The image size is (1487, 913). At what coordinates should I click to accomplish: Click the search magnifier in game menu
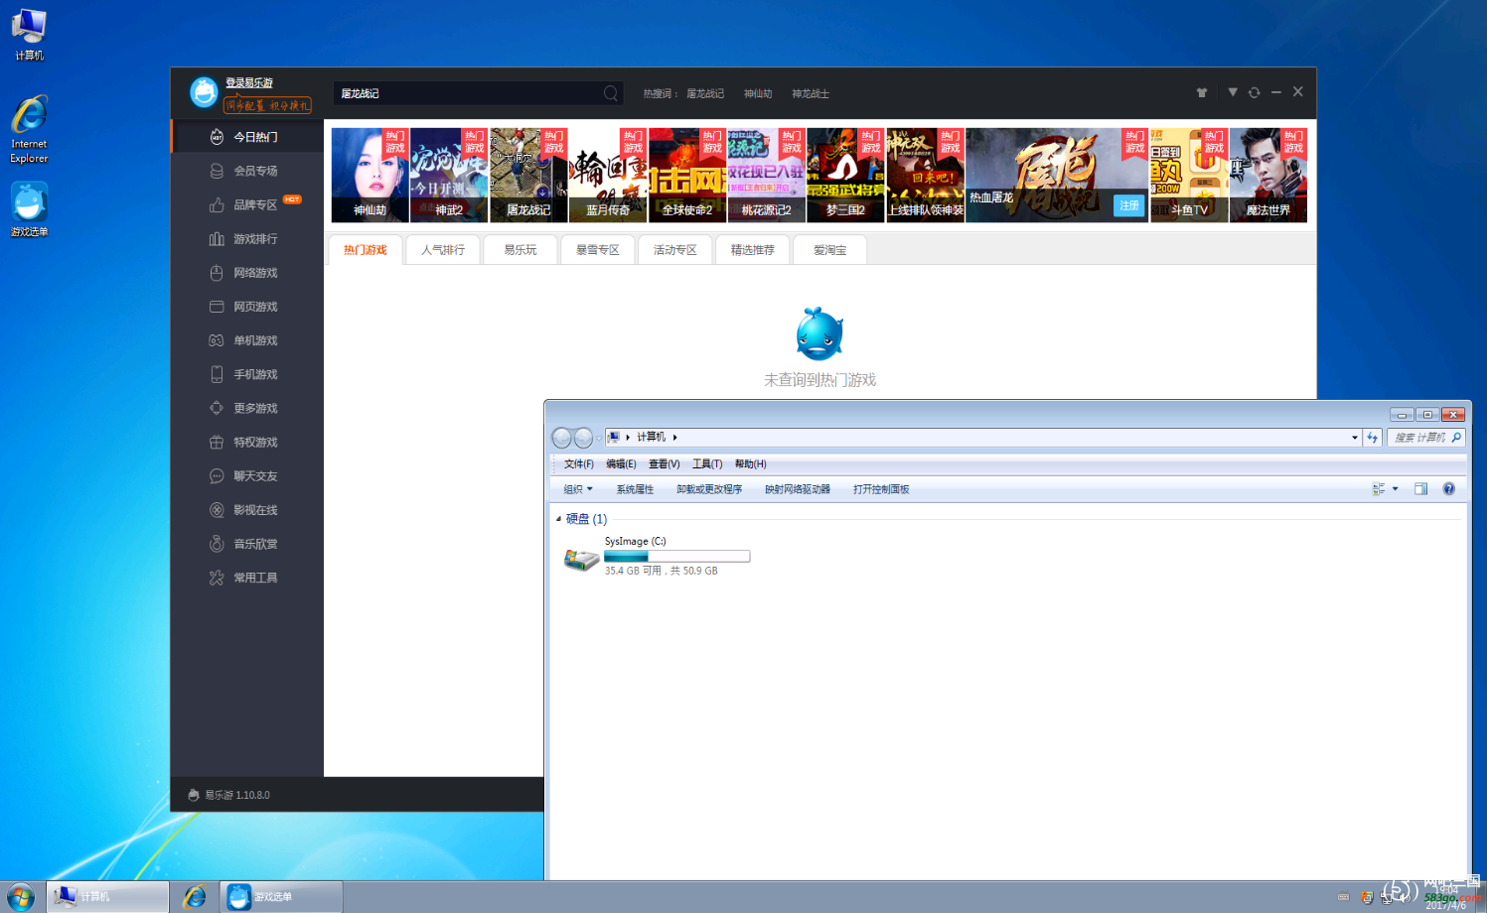[611, 93]
